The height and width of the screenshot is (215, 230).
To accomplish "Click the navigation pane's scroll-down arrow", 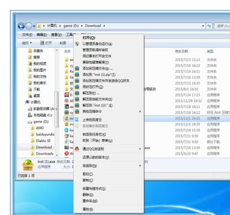I will click(57, 155).
